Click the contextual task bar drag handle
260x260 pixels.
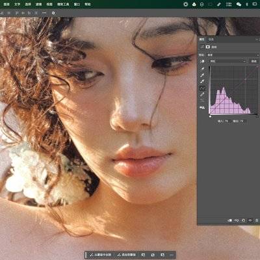click(86, 255)
